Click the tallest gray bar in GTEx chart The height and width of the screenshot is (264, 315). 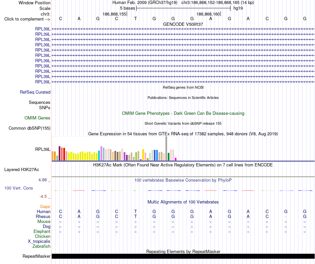coord(166,149)
